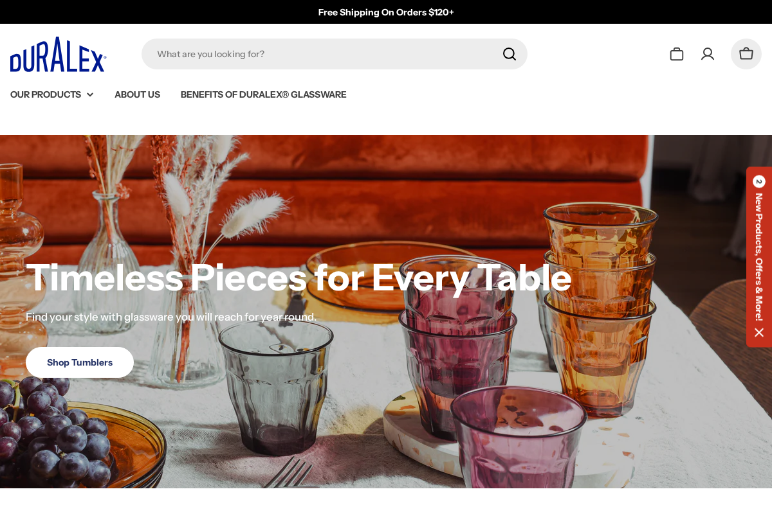The height and width of the screenshot is (514, 772).
Task: Go to homepage via Duralex logo
Action: (x=58, y=55)
